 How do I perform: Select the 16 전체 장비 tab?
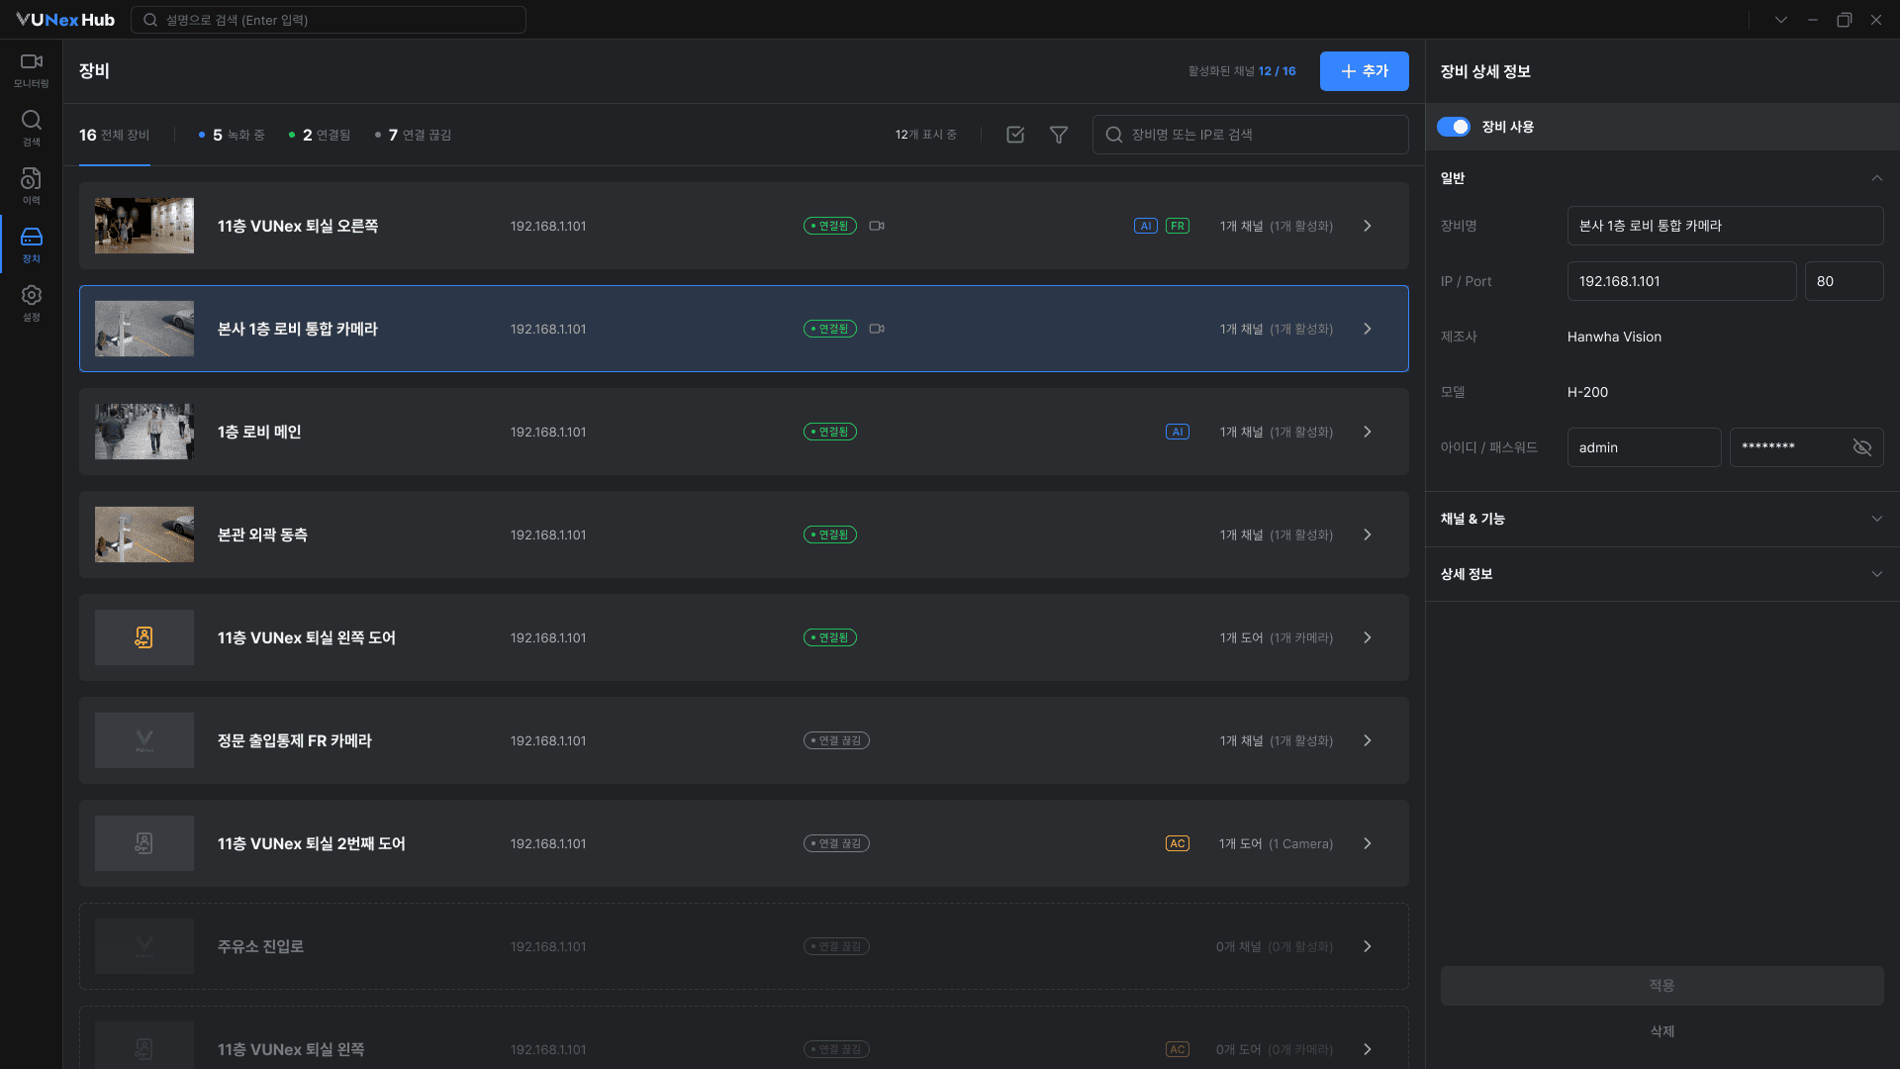115,135
